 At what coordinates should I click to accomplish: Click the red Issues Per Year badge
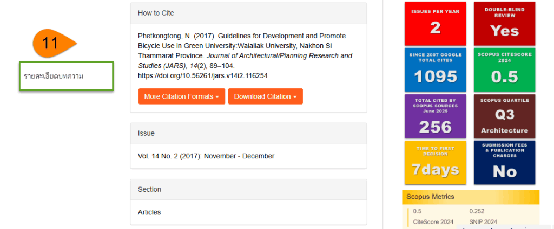click(x=436, y=23)
